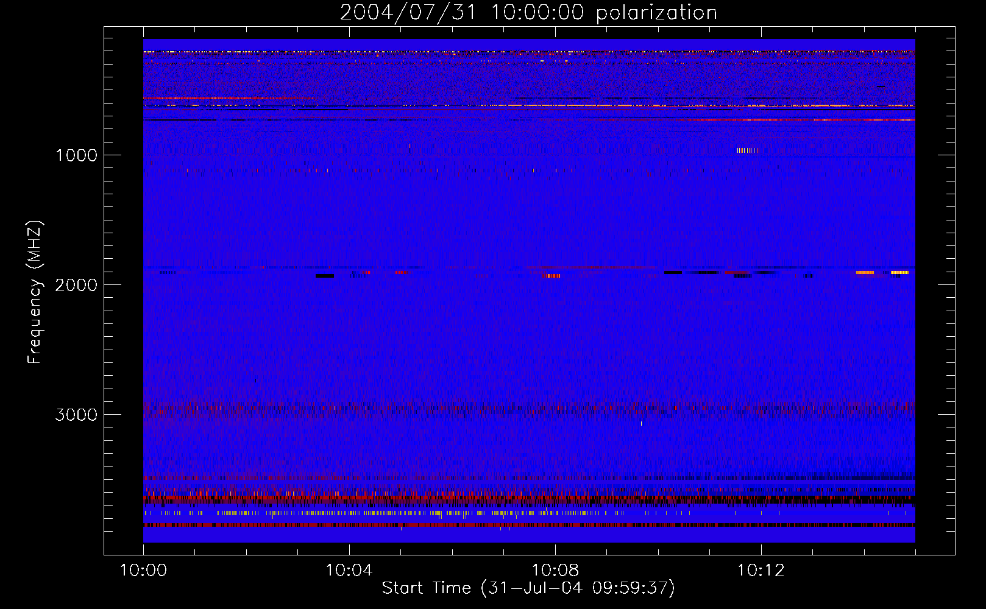Click the '10:04' time tick label

tap(349, 571)
